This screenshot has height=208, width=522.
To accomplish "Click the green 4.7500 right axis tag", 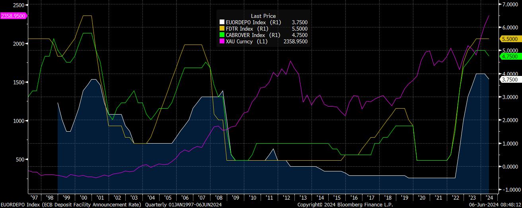I will 509,56.
